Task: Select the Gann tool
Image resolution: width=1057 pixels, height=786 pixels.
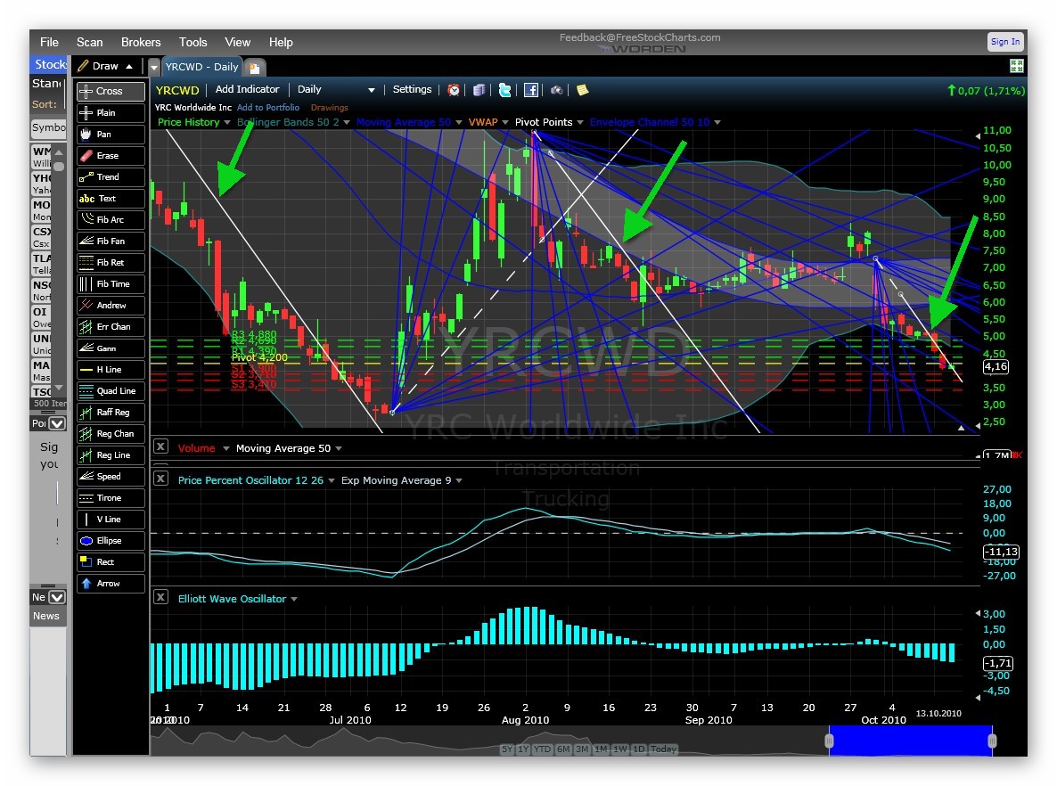Action: 111,348
